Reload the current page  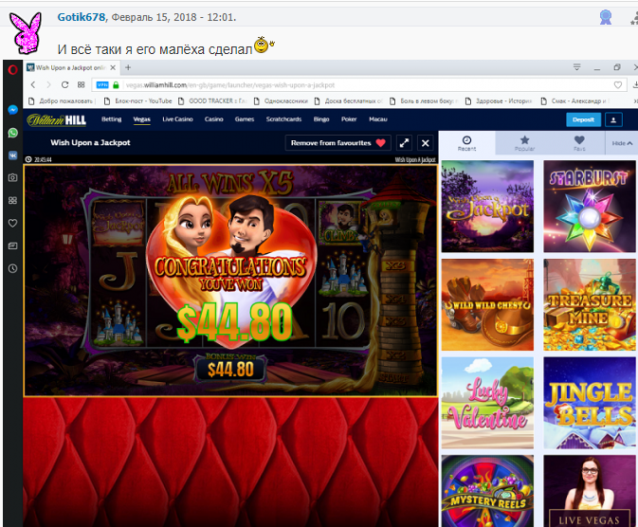pos(64,84)
